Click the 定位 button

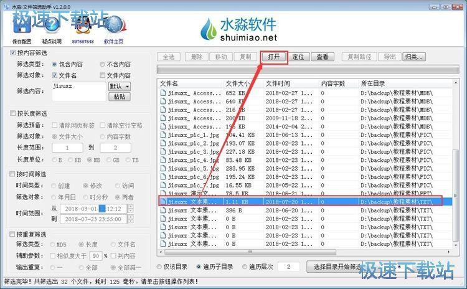coord(298,57)
